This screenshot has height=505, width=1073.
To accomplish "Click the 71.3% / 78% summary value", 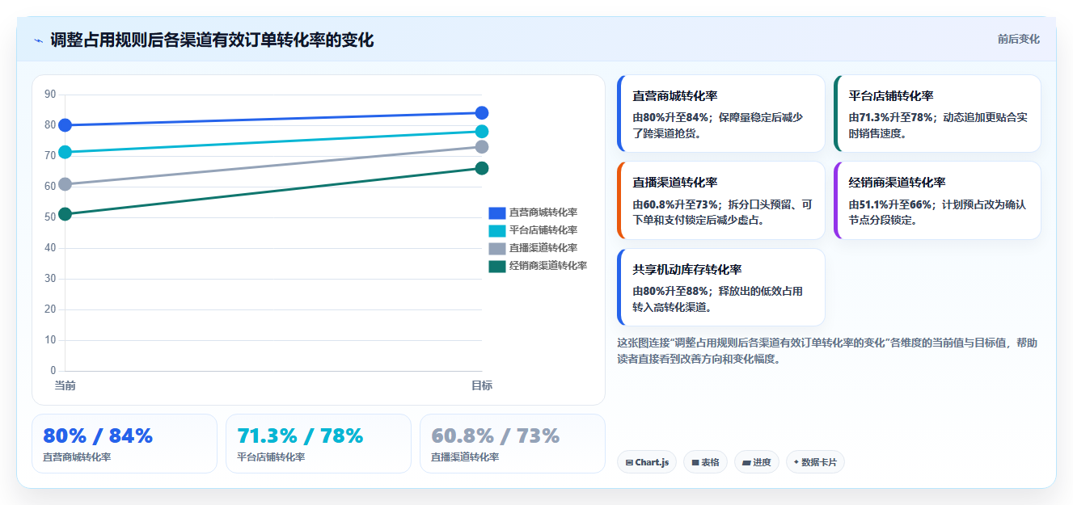I will (x=301, y=436).
